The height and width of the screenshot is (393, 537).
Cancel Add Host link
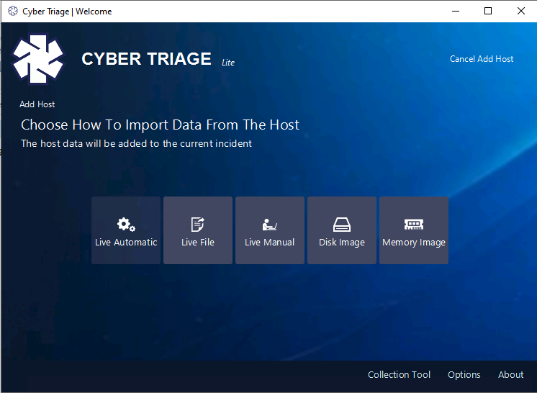(x=482, y=59)
